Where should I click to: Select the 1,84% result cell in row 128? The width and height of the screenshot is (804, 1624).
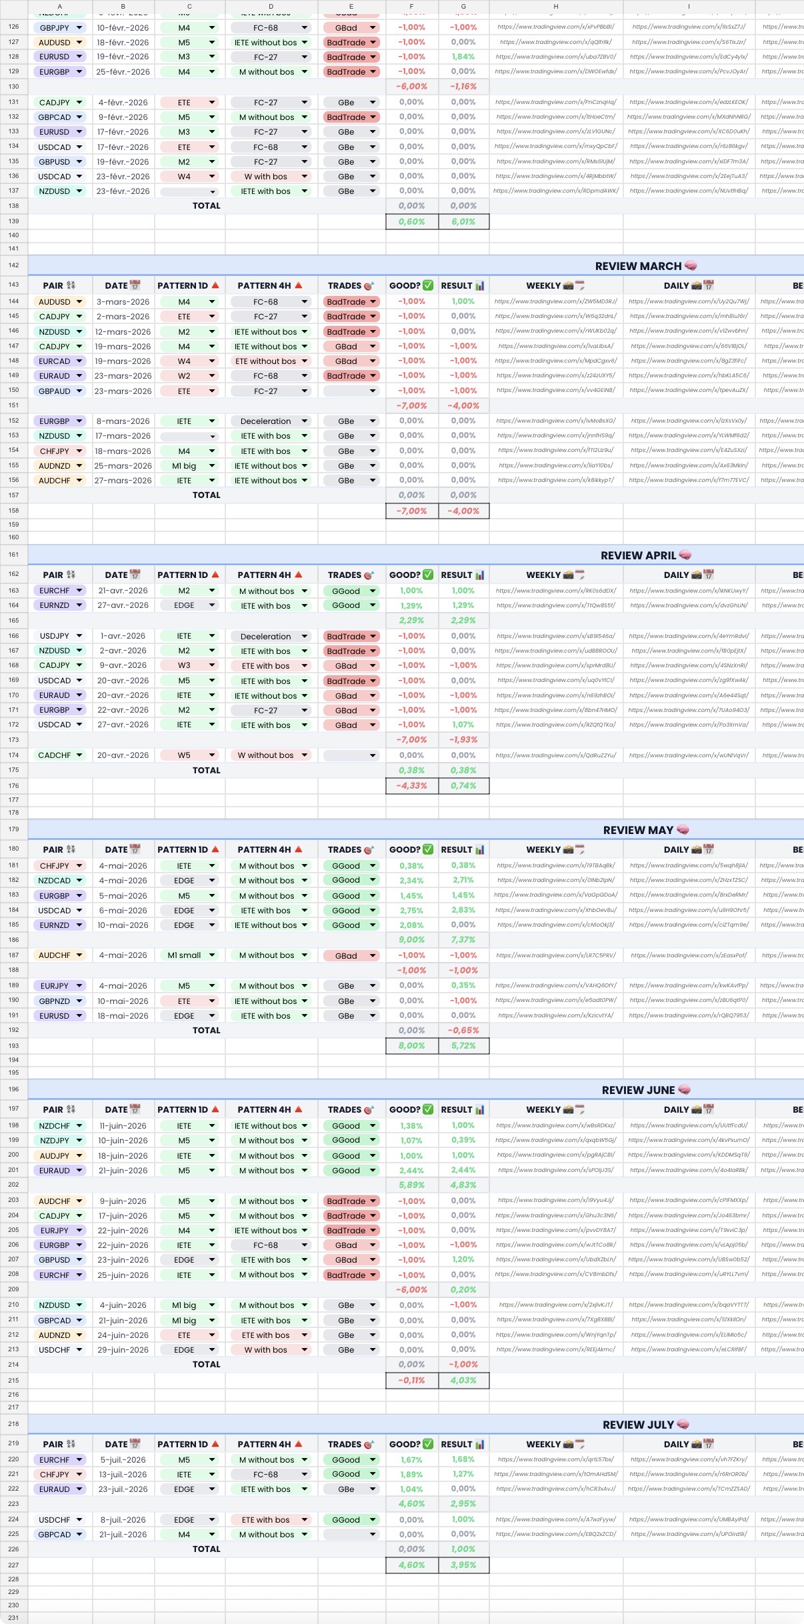pyautogui.click(x=464, y=57)
